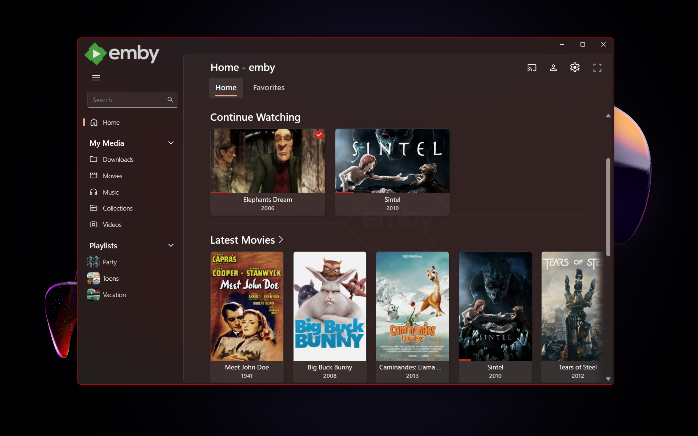
Task: Open Sintel thumbnail in Continue Watching
Action: 392,161
